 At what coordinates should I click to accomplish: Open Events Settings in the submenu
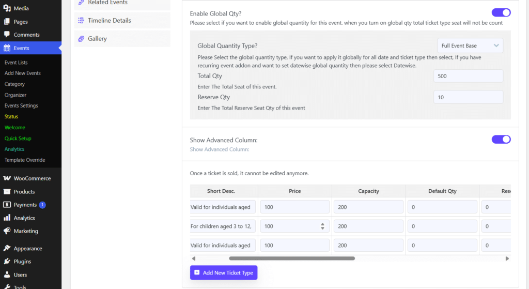pyautogui.click(x=21, y=105)
